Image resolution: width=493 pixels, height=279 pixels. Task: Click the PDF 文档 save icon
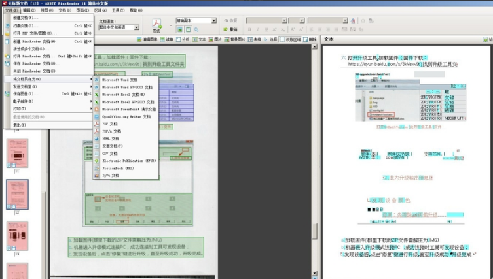[x=97, y=124]
